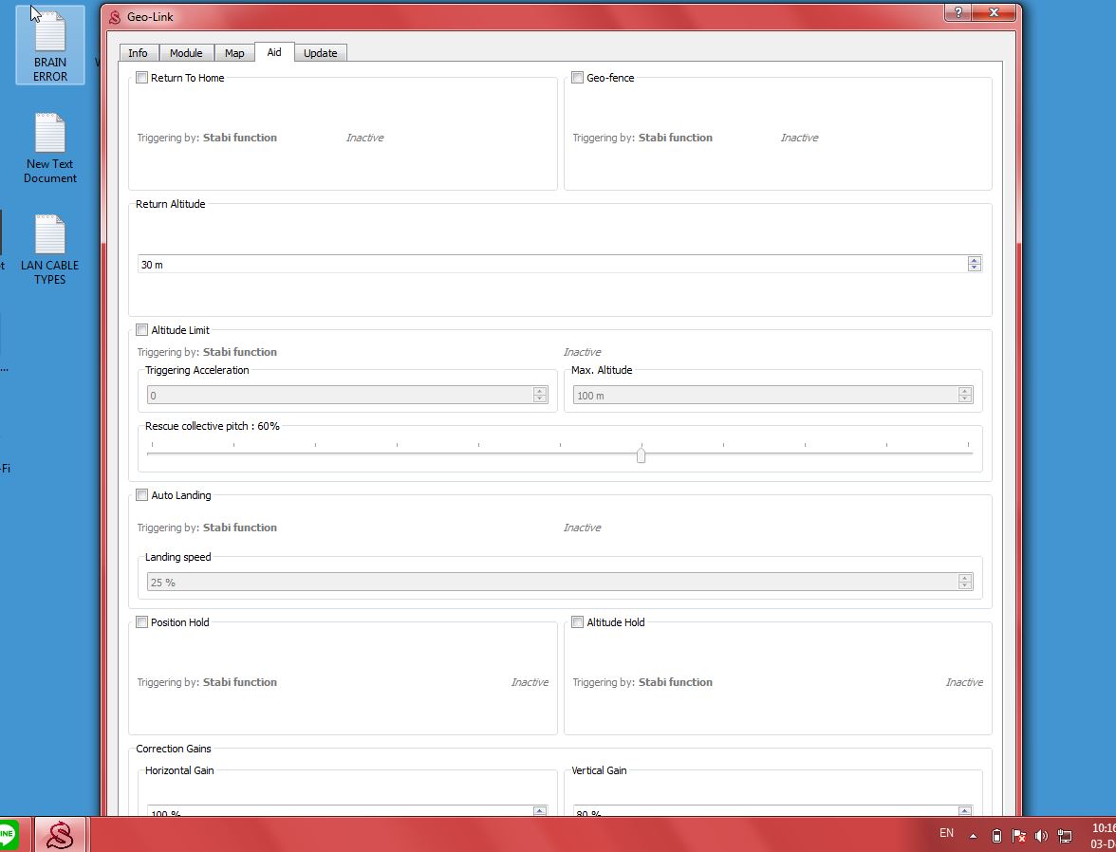Select the New Text Document icon
1116x852 pixels.
(x=50, y=147)
